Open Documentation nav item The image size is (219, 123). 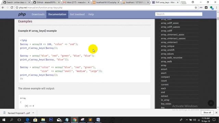tap(57, 14)
